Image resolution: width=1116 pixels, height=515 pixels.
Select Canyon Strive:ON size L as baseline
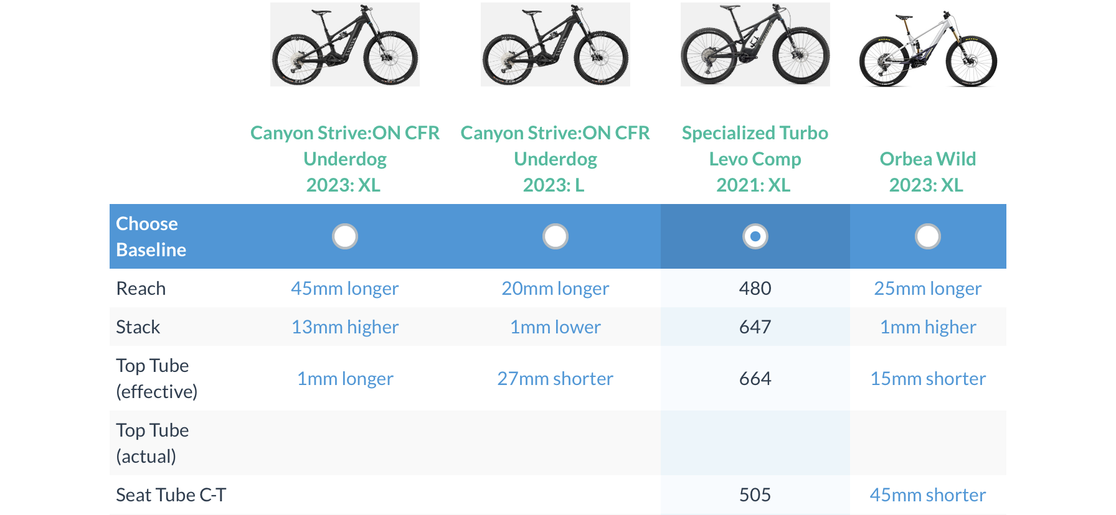tap(556, 236)
